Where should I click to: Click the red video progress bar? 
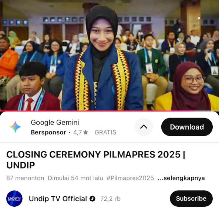point(109,111)
